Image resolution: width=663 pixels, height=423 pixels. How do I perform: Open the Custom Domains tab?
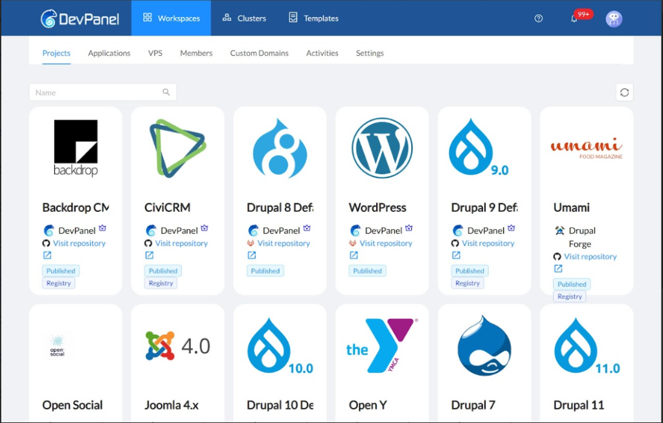tap(259, 53)
